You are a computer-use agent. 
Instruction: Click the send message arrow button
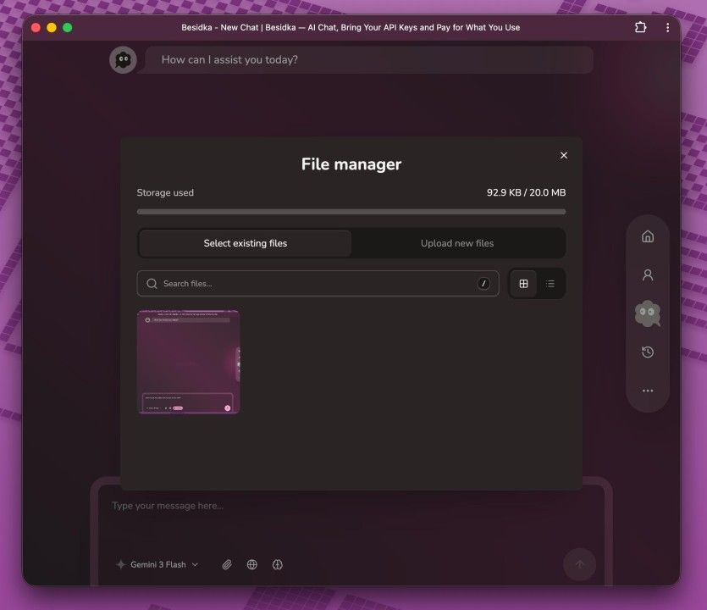[x=579, y=564]
